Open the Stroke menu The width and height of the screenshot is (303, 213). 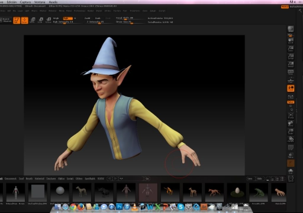(107, 11)
